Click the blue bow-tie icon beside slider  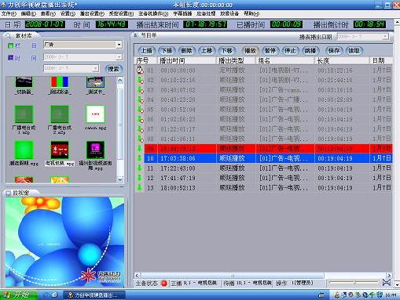(x=387, y=283)
